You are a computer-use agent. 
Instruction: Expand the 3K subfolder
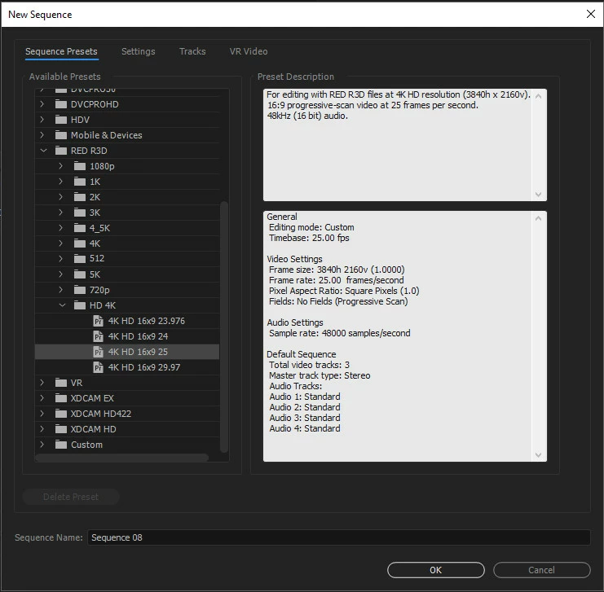click(61, 212)
